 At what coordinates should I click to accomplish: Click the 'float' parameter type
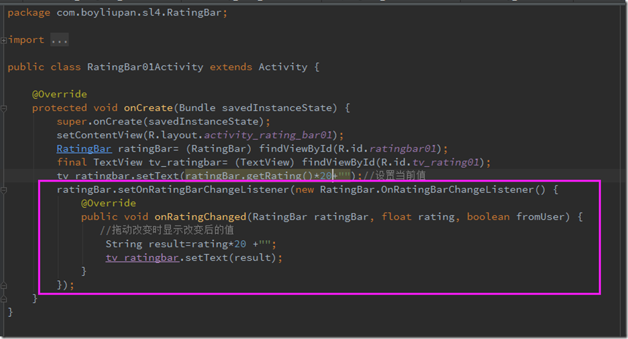397,217
